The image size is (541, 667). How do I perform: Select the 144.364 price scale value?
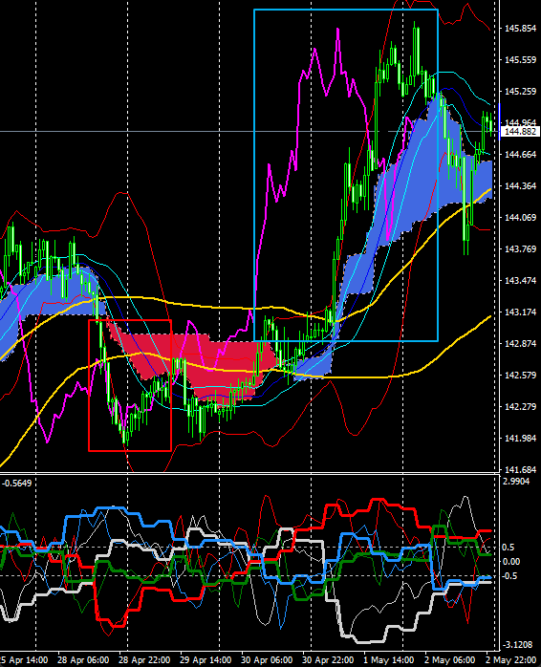point(521,186)
